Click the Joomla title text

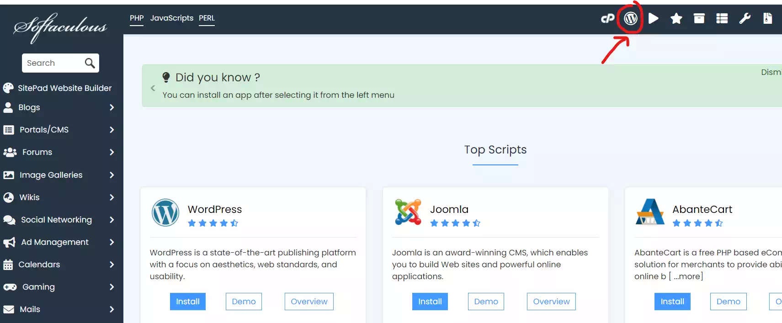coord(449,209)
